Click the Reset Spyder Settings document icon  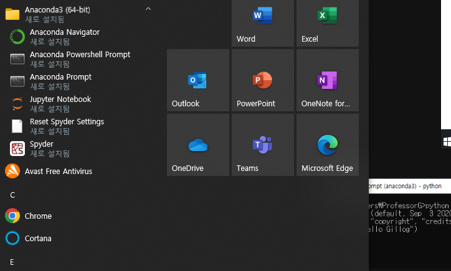(x=17, y=126)
